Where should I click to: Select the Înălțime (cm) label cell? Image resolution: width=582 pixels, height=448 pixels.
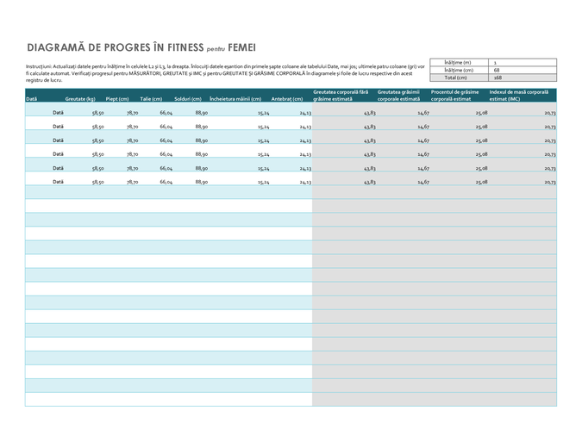click(460, 70)
